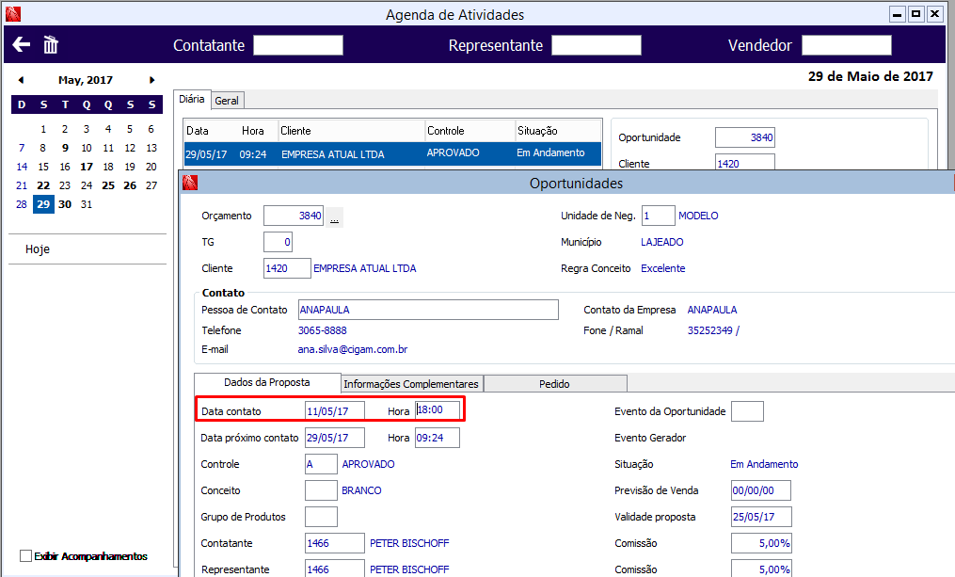
Task: Click the empty Conceito code field
Action: [x=321, y=489]
